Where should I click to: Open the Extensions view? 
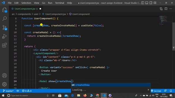(x=4, y=45)
